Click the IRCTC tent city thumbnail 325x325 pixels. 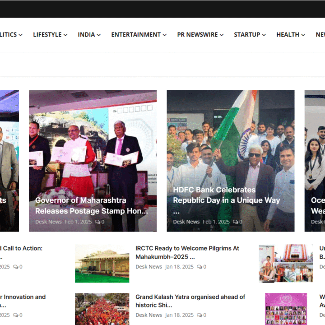pos(102,264)
